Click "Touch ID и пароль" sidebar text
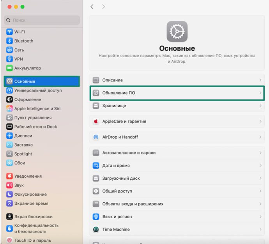The image size is (269, 244). click(x=33, y=240)
